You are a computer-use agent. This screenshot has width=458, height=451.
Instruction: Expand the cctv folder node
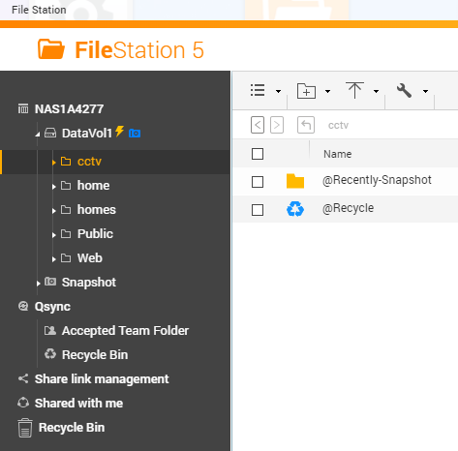pos(54,163)
